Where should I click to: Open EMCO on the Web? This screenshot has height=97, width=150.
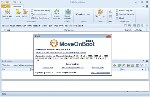click(125, 14)
